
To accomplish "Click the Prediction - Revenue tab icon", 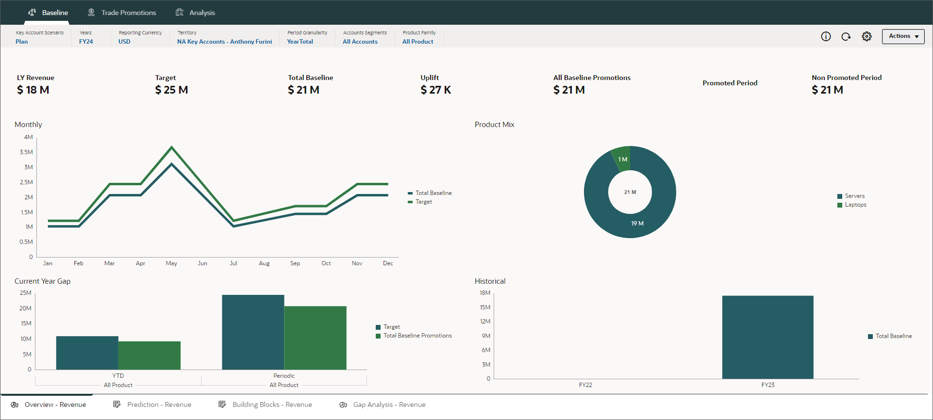I will [117, 404].
